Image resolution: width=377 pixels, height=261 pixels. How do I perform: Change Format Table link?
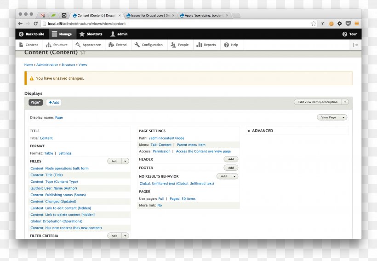pyautogui.click(x=49, y=153)
